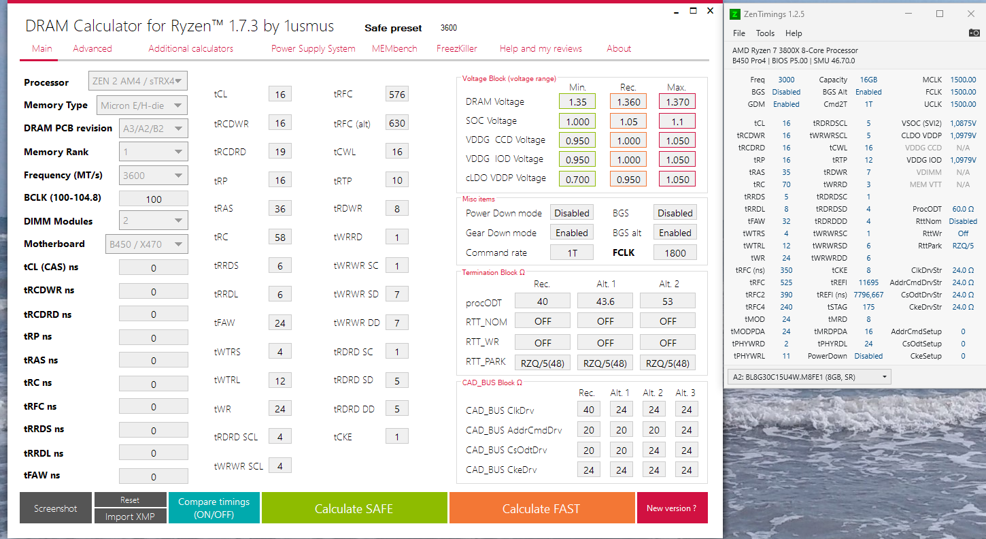
Task: Open the File menu in ZenTimings
Action: coord(739,33)
